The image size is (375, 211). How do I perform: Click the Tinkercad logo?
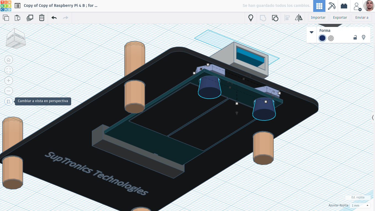point(6,6)
